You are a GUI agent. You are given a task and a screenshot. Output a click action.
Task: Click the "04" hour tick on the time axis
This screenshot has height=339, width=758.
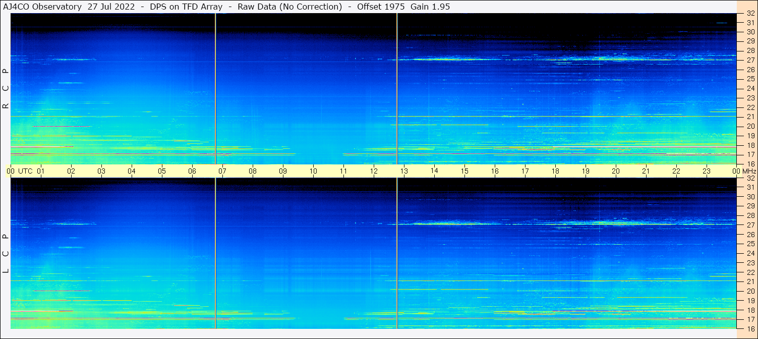point(132,171)
